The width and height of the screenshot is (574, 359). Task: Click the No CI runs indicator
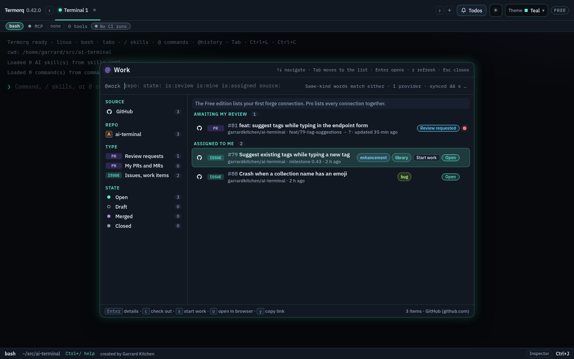click(x=111, y=26)
